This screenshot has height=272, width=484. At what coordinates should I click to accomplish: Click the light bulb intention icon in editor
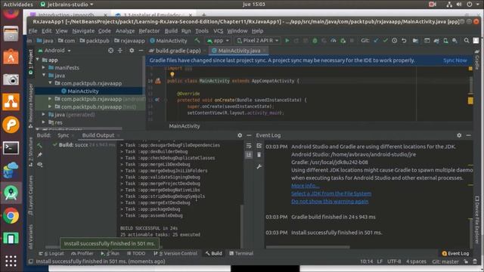click(172, 74)
